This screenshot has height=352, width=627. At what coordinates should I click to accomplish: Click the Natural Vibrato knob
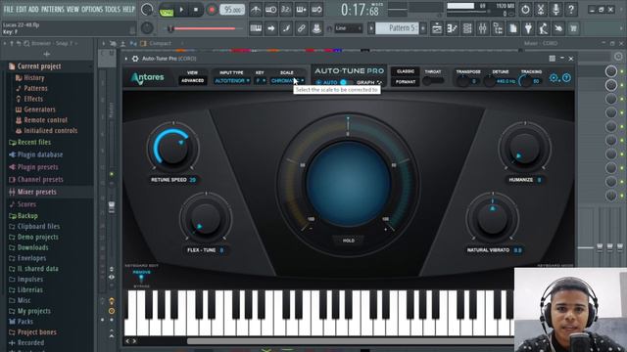pos(492,219)
